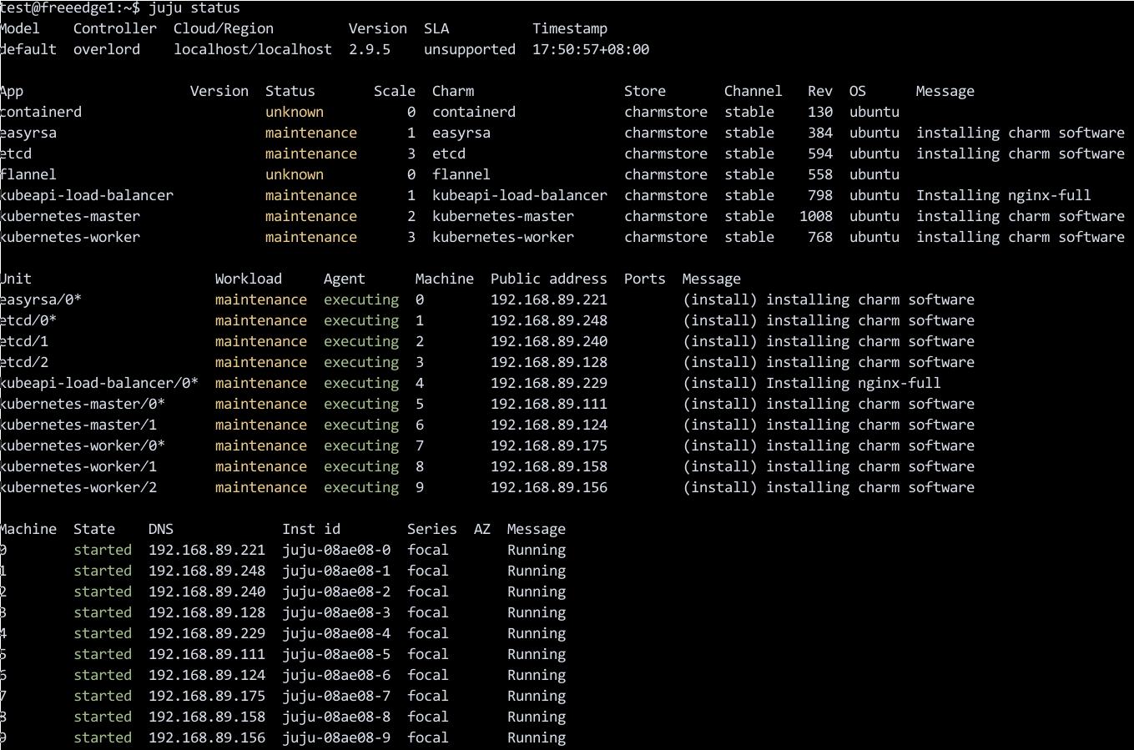The width and height of the screenshot is (1134, 750).
Task: Select public address '192.168.89.221' in Unit table
Action: 549,299
